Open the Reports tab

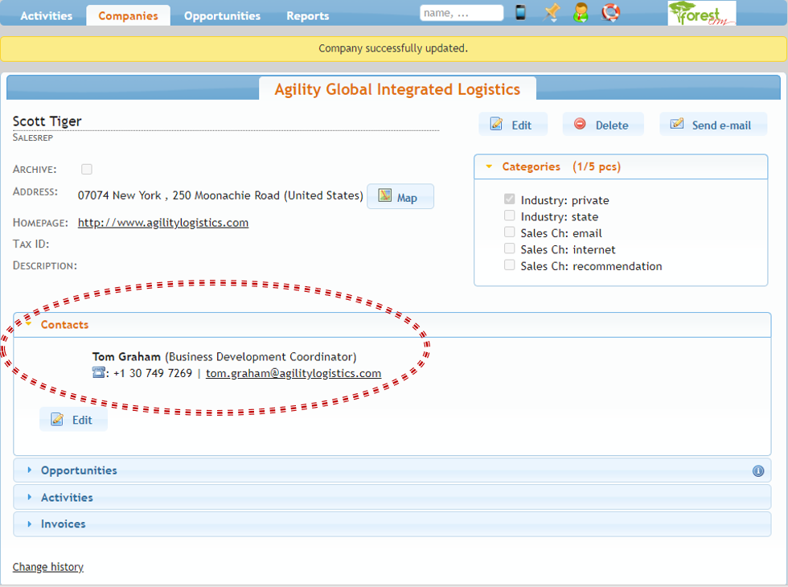coord(307,16)
